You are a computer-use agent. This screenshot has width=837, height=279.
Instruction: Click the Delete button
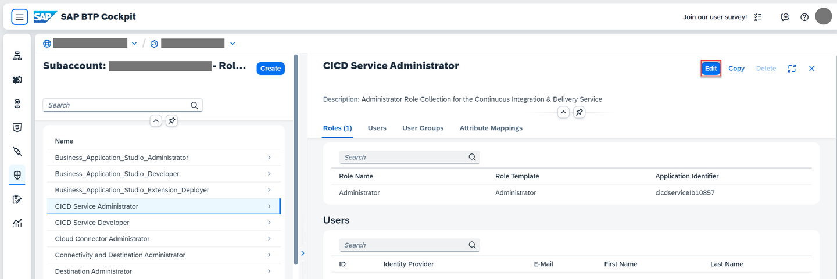[x=766, y=69]
